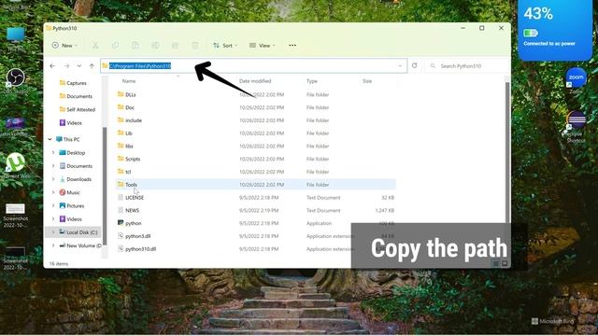Click the Search Python310 box
This screenshot has width=598, height=336.
pos(468,66)
